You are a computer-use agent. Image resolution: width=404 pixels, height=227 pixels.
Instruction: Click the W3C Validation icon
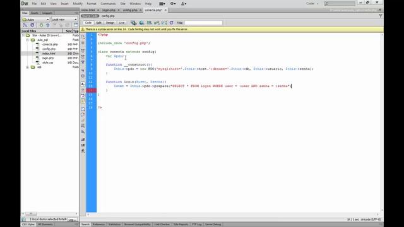click(157, 23)
